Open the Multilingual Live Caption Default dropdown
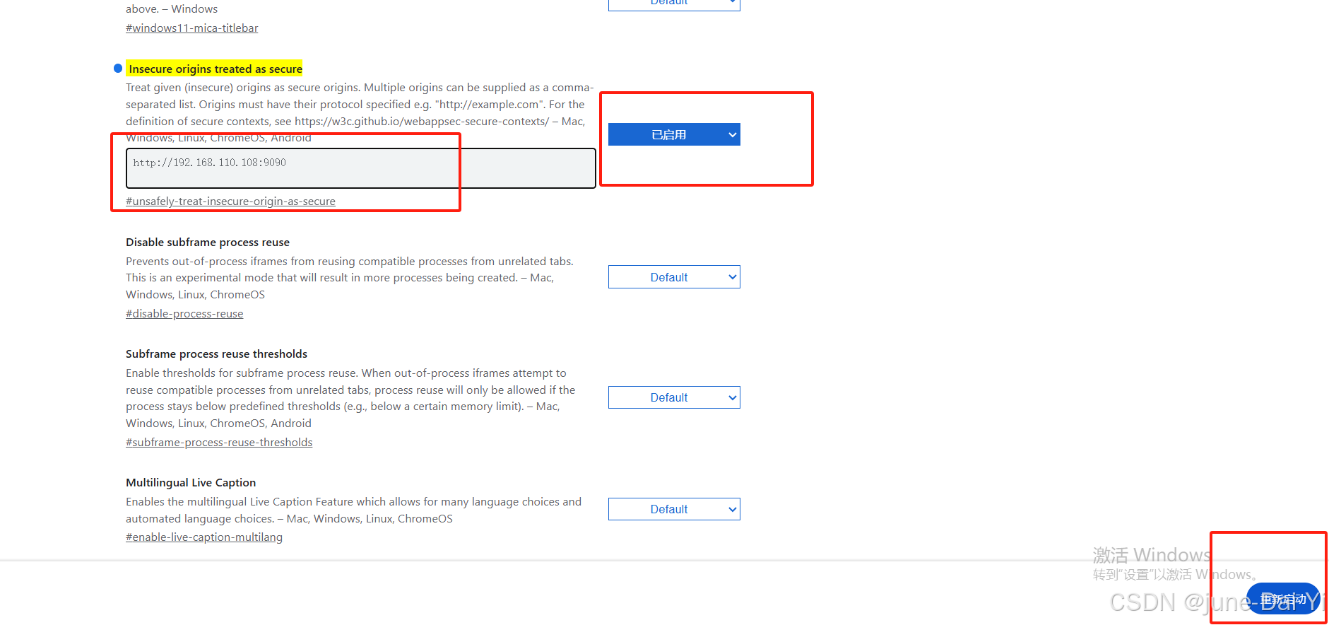 pyautogui.click(x=674, y=509)
